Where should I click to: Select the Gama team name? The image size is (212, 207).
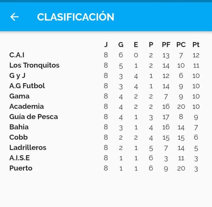pos(19,96)
